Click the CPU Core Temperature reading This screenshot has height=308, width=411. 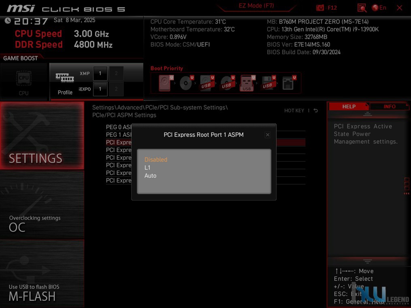(x=188, y=21)
